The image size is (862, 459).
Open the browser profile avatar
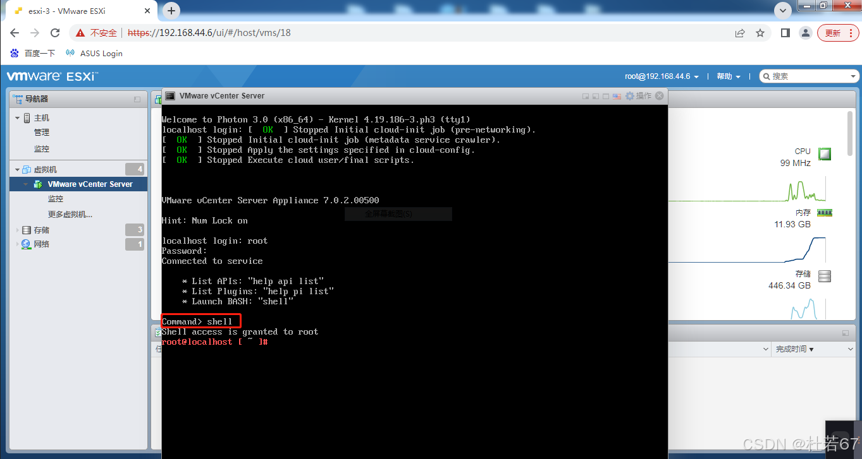pos(805,33)
